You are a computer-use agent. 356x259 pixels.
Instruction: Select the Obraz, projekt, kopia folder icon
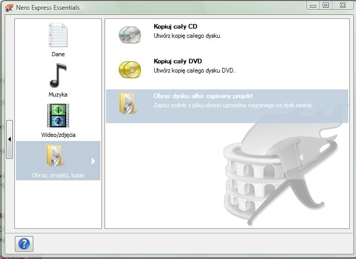pos(55,155)
